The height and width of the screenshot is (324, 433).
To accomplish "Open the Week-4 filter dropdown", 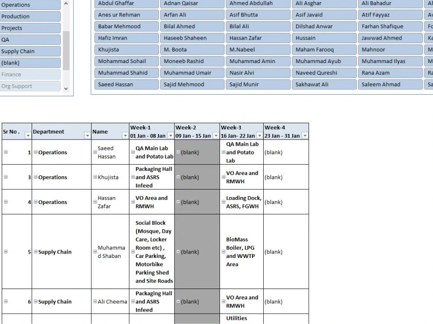I will pyautogui.click(x=305, y=136).
